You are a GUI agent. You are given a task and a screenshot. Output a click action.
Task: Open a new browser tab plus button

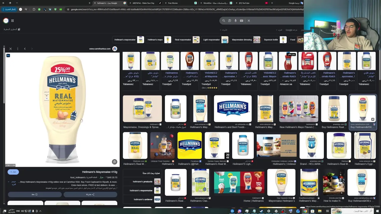(x=90, y=3)
